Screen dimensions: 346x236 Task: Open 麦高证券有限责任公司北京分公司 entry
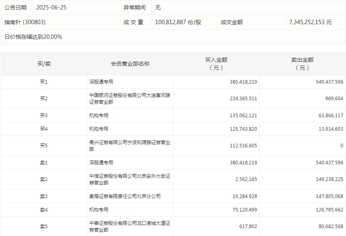(125, 196)
